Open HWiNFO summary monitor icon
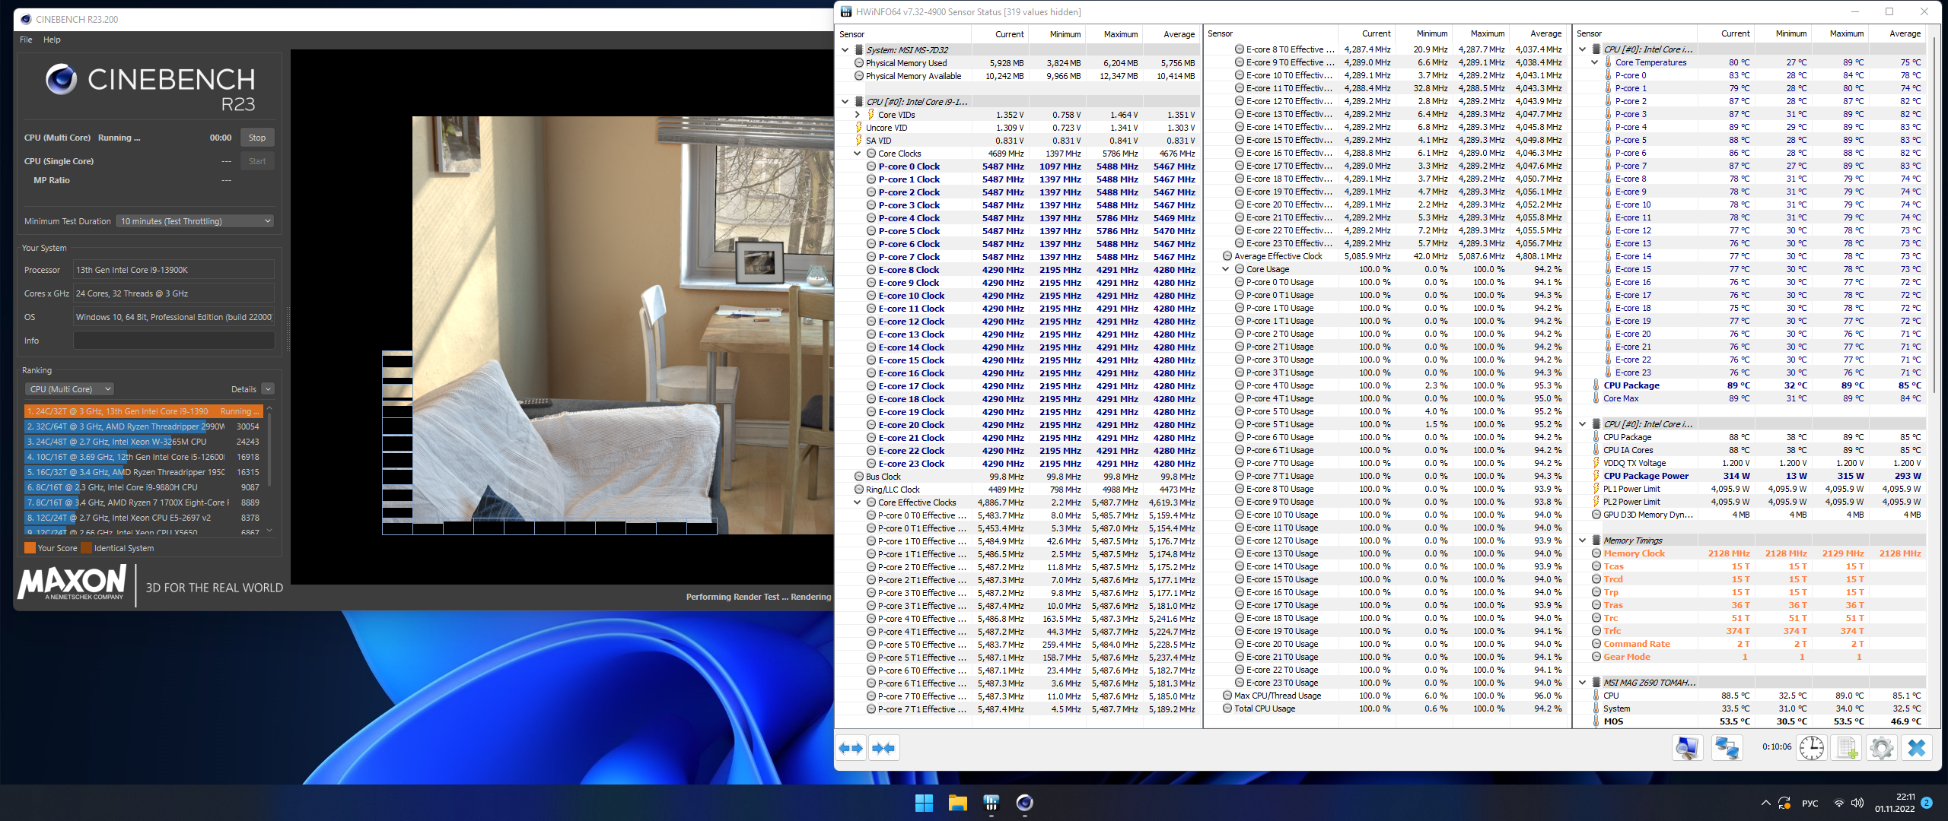Viewport: 1948px width, 821px height. [x=1687, y=748]
